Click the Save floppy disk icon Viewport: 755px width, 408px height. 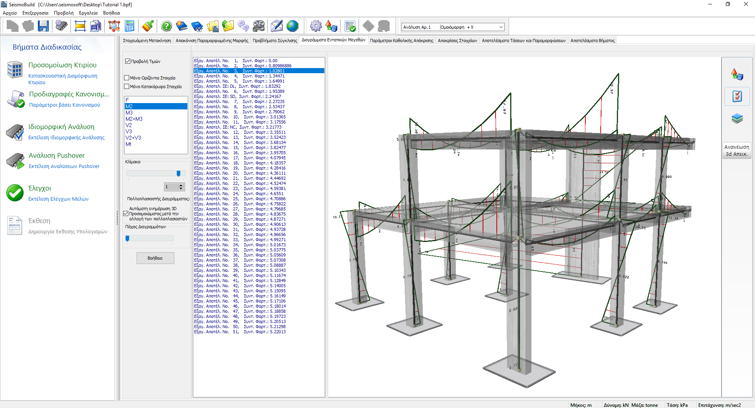click(43, 26)
